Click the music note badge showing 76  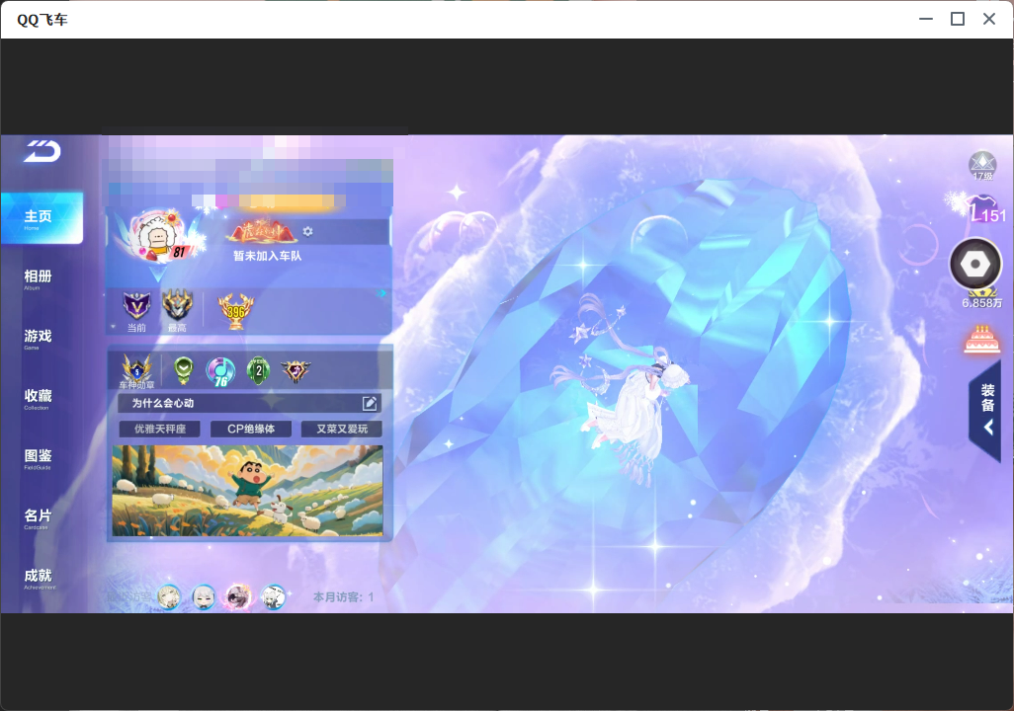point(220,371)
